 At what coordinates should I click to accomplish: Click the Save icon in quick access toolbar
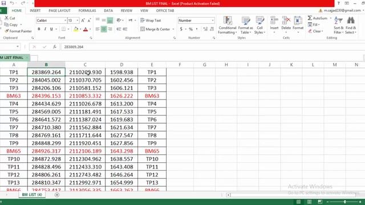[3, 3]
